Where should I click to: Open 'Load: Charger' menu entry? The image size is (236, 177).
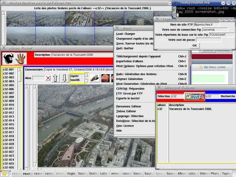coord(126,34)
